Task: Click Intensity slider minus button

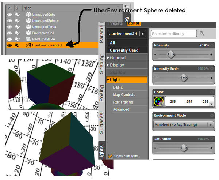Action: pyautogui.click(x=155, y=55)
